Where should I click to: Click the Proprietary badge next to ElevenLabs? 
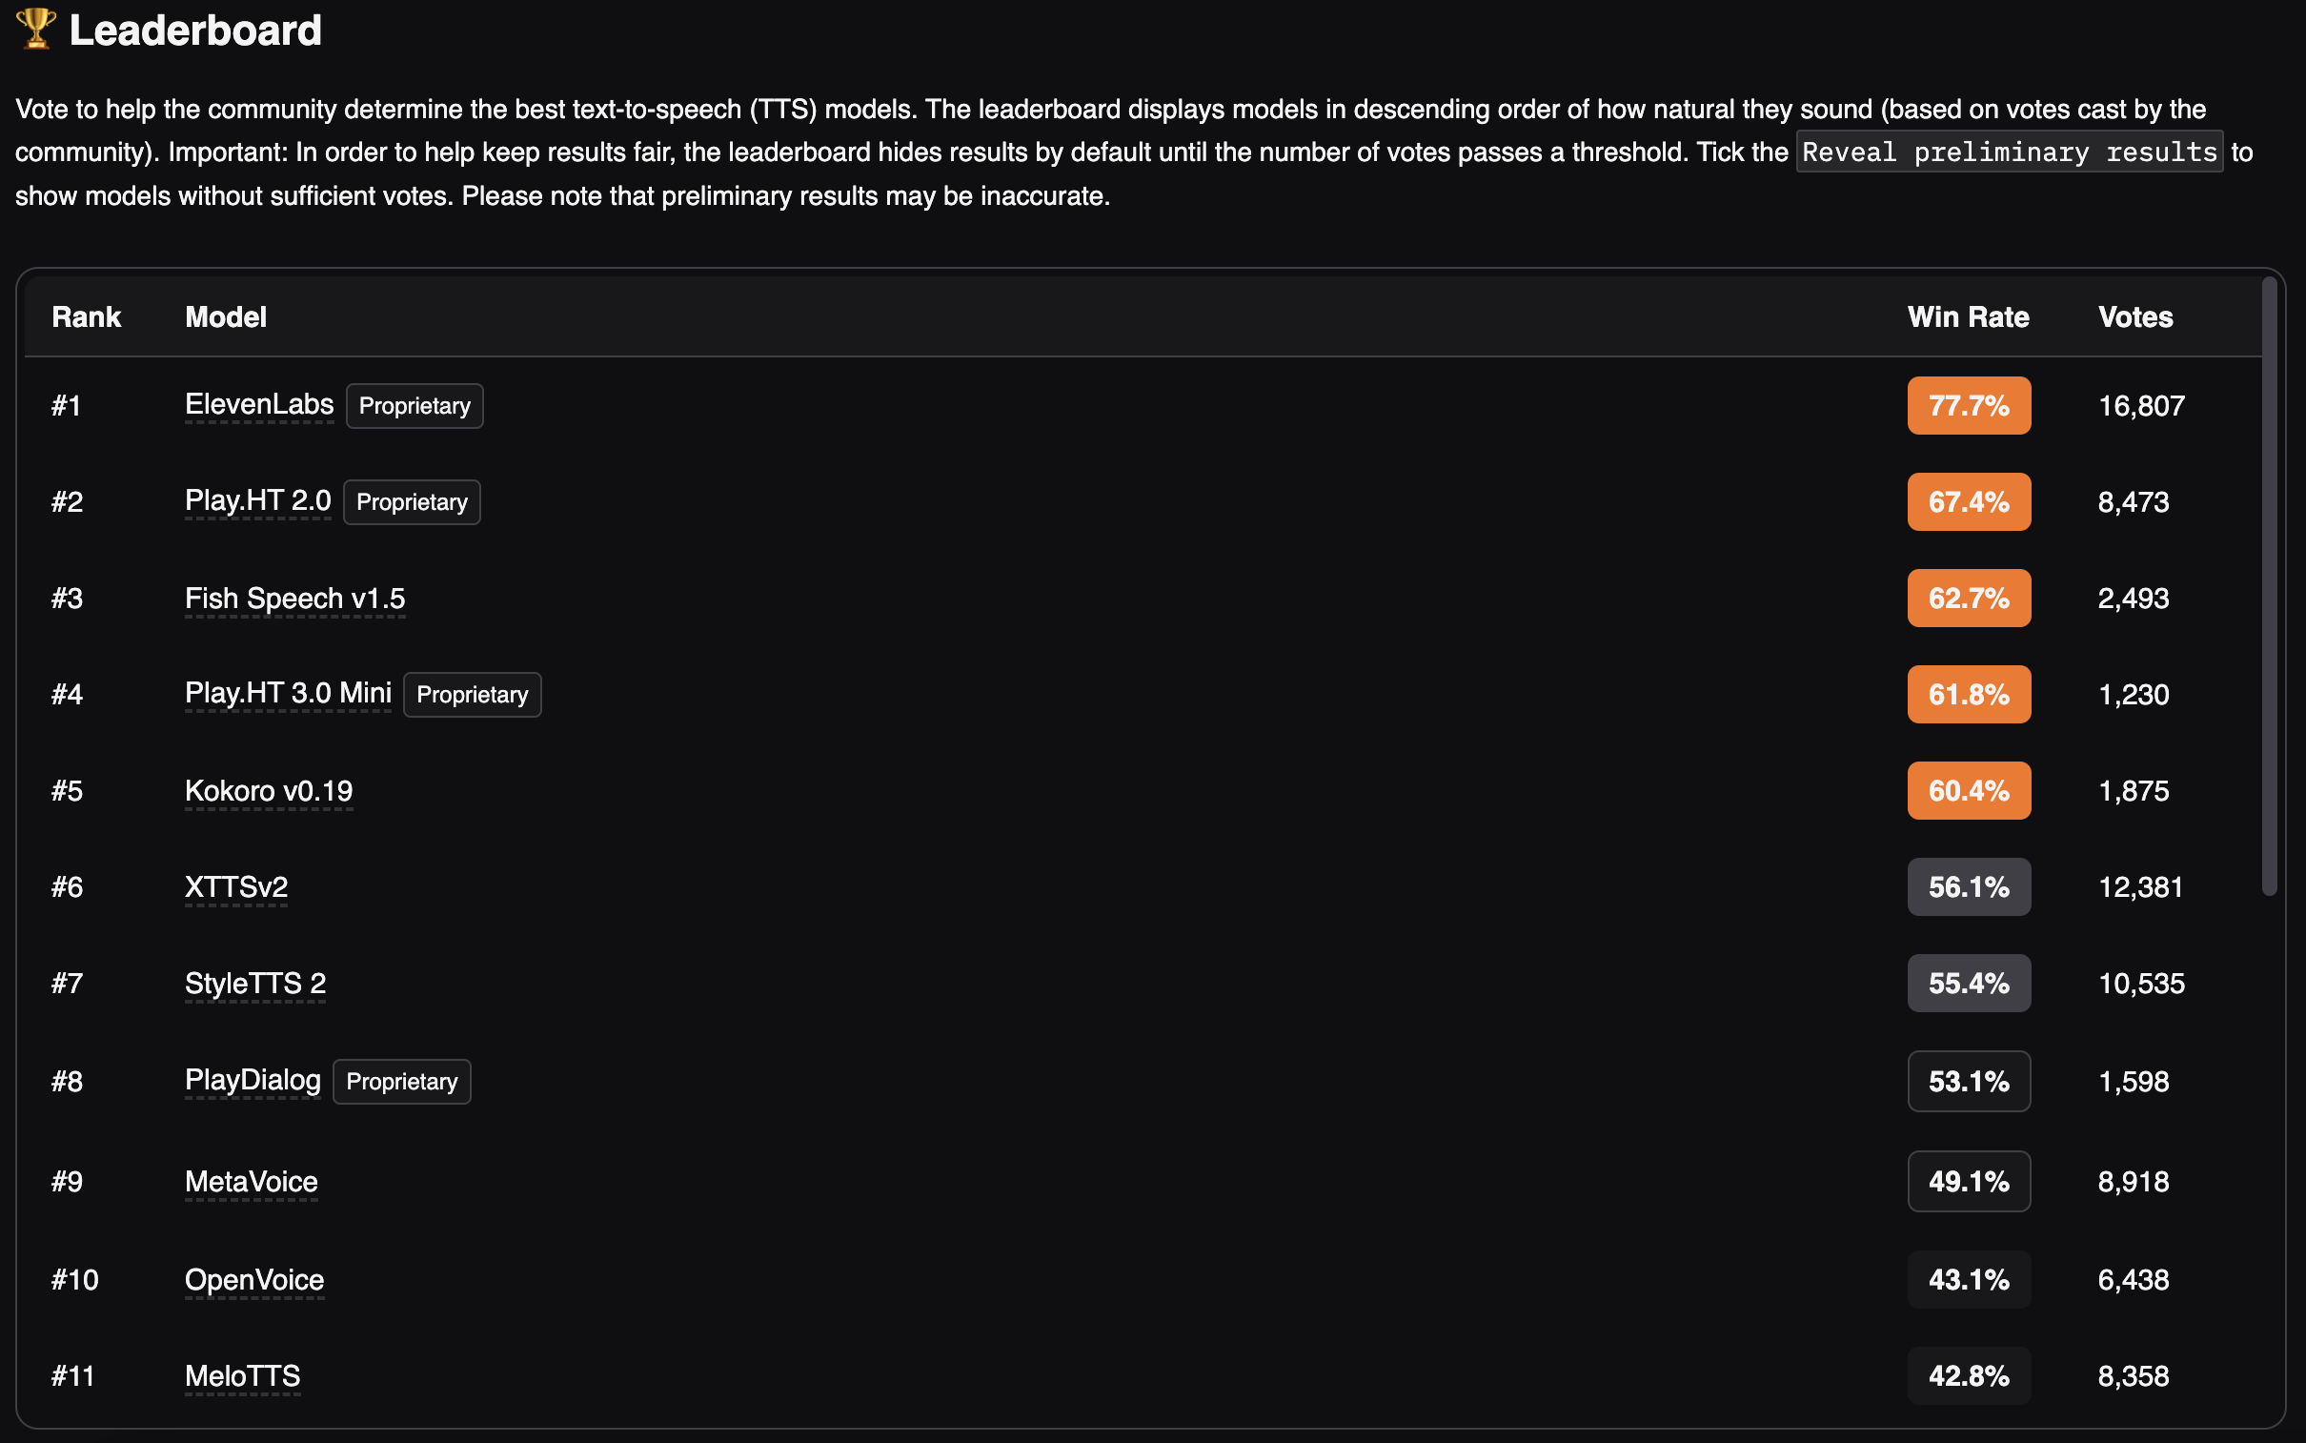point(415,406)
